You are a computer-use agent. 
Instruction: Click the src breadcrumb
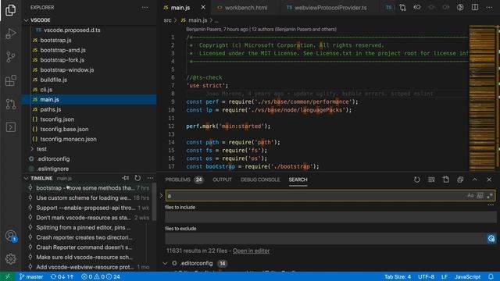167,20
